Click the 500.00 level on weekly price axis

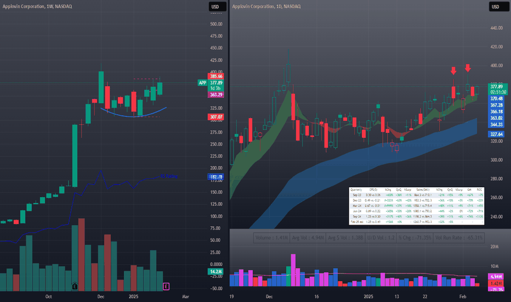tap(216, 24)
